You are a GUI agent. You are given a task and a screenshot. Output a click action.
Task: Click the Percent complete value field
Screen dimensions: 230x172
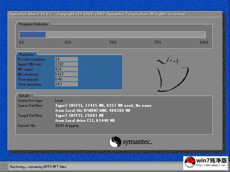click(66, 59)
